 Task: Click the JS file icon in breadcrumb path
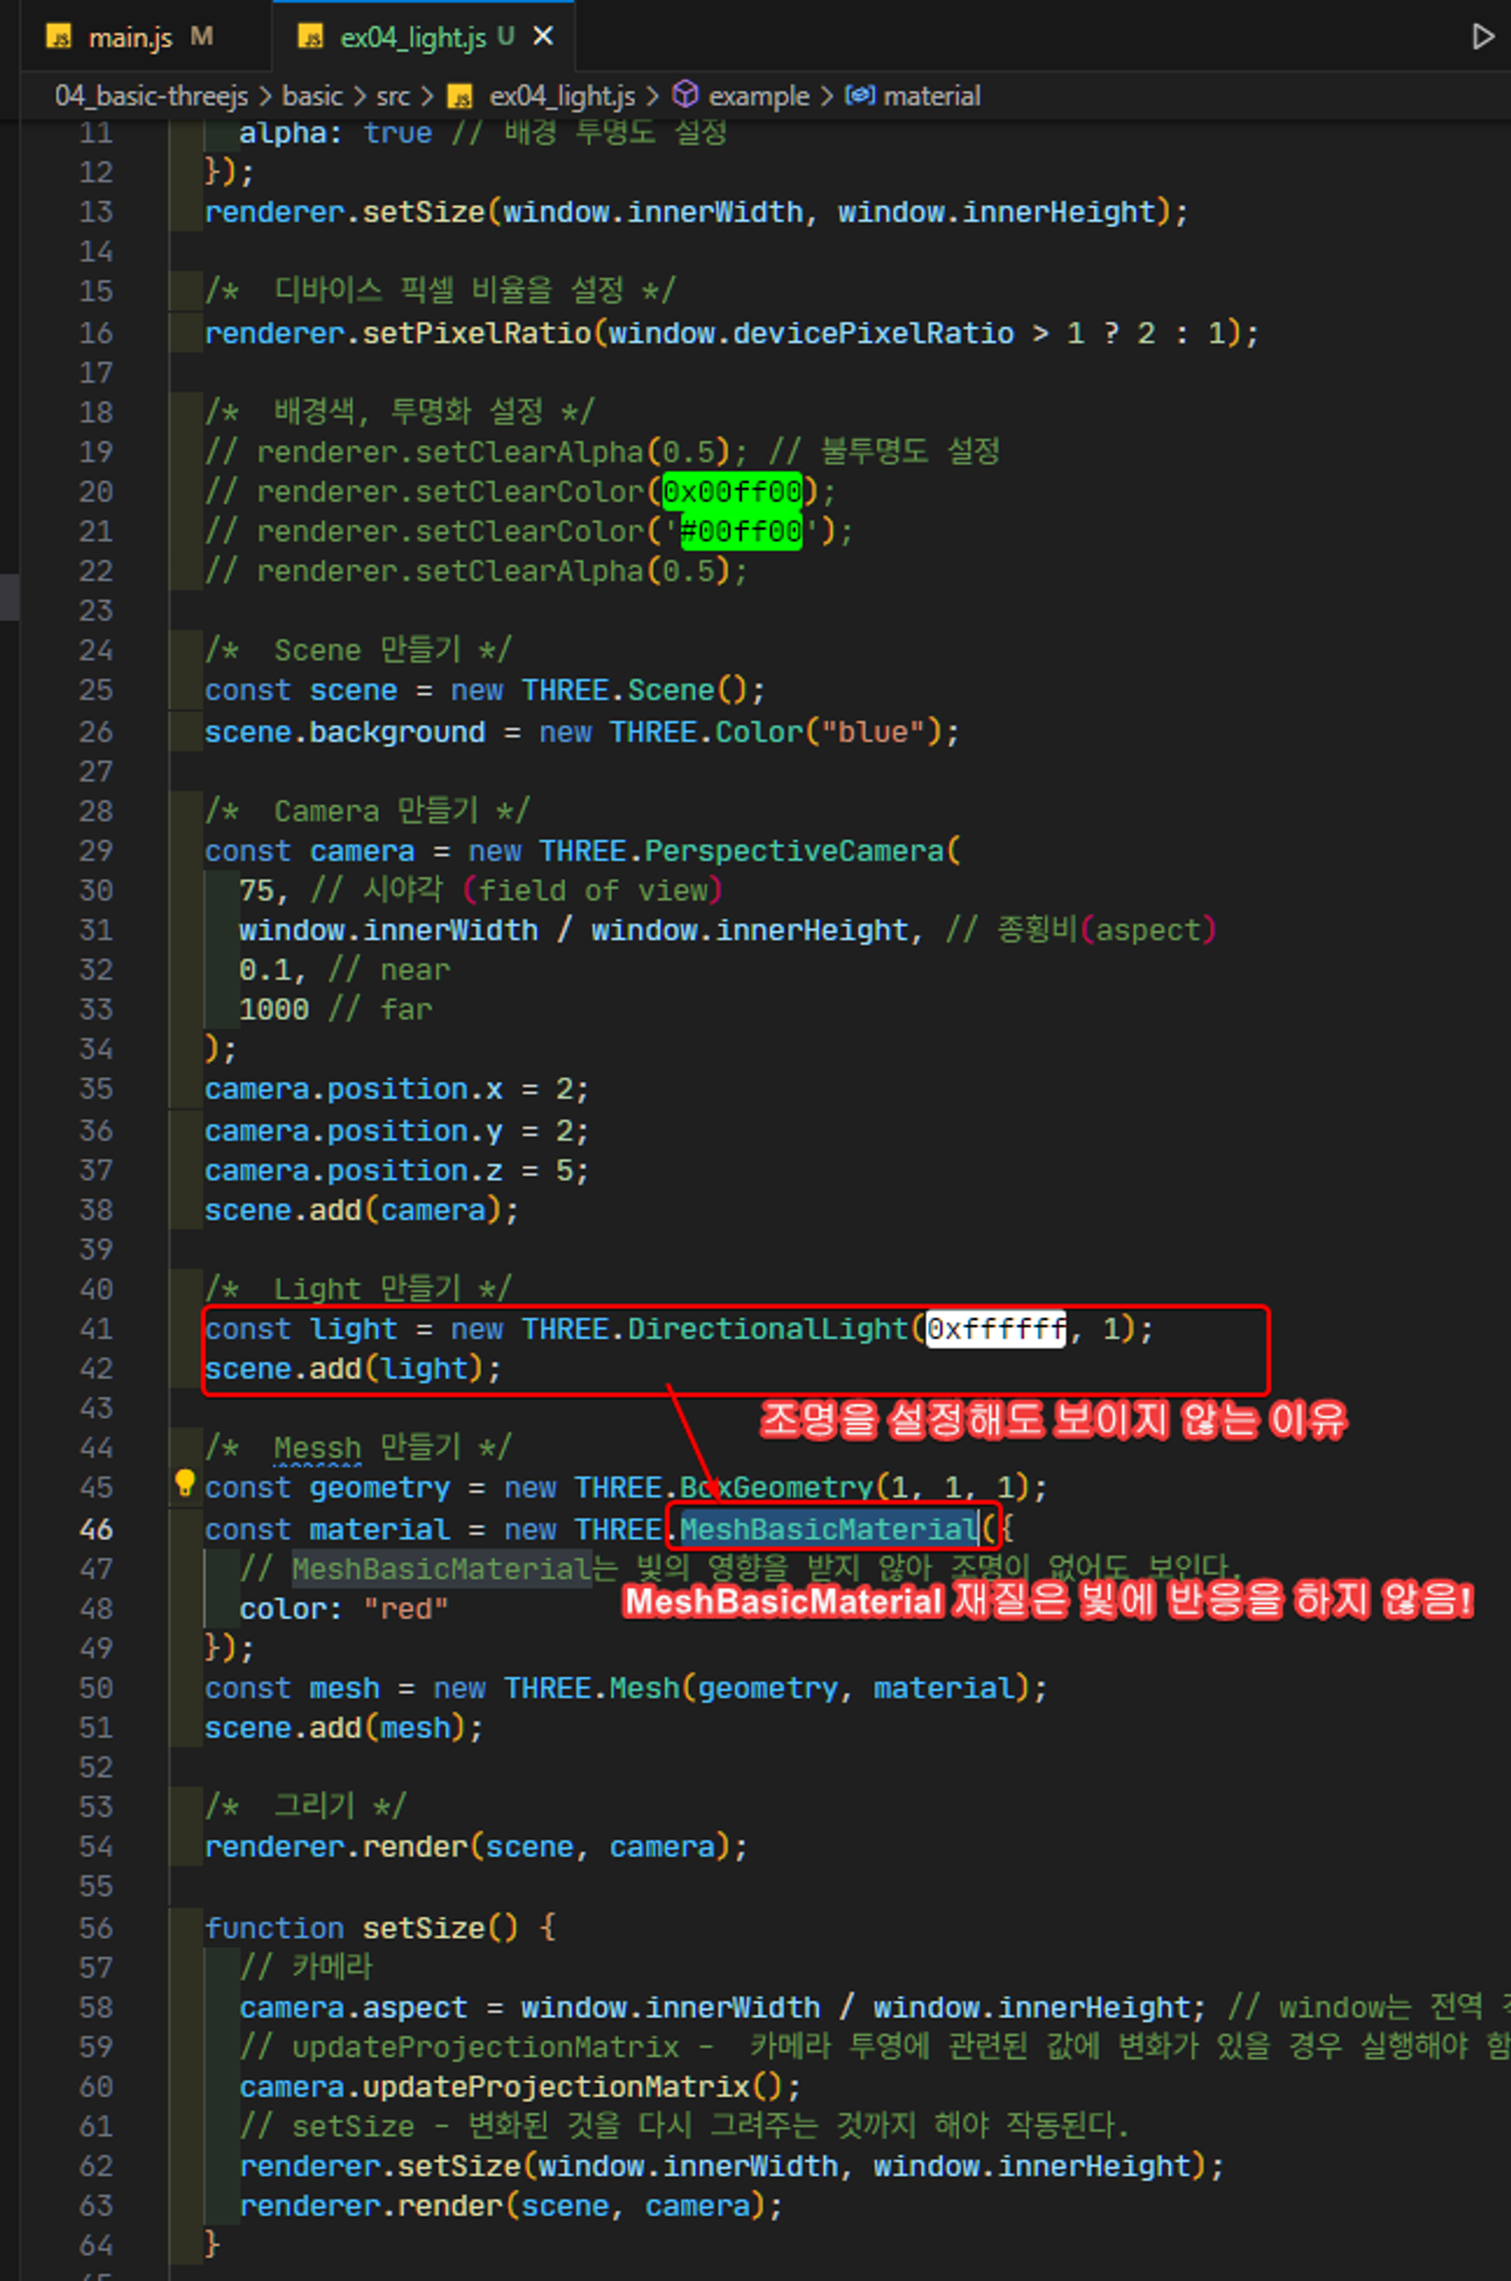coord(461,95)
